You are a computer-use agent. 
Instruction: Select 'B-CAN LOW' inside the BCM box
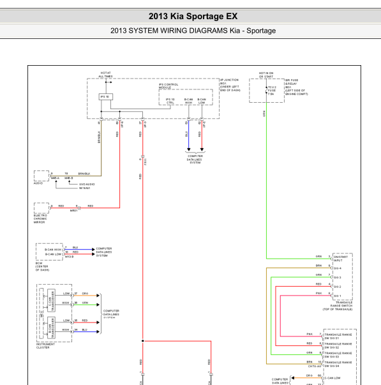point(53,254)
